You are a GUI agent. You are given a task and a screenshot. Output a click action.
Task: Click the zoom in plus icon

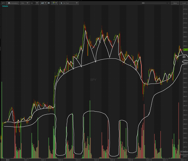pos(169,3)
